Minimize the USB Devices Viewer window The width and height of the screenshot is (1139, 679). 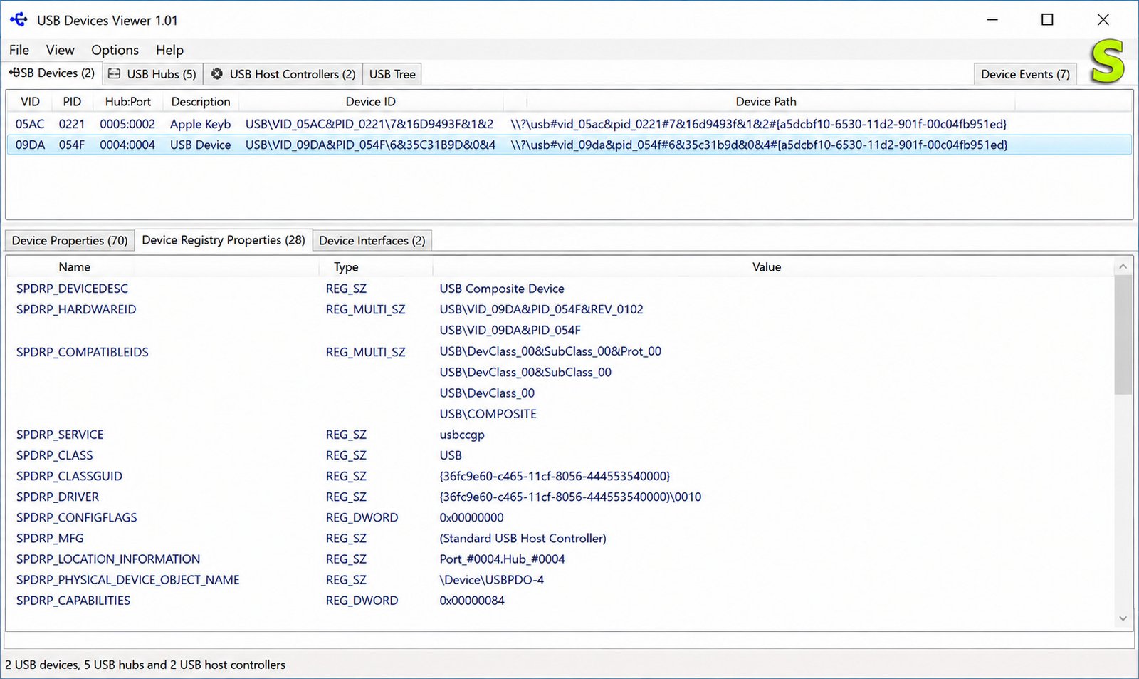pos(992,19)
